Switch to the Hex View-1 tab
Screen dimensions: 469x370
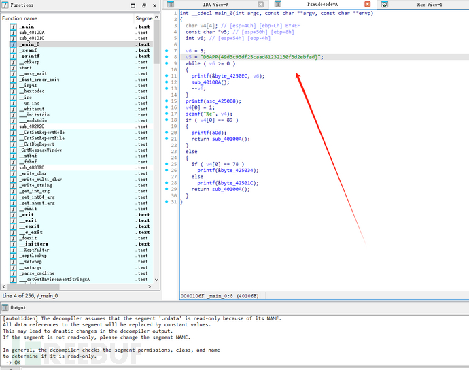[x=430, y=5]
